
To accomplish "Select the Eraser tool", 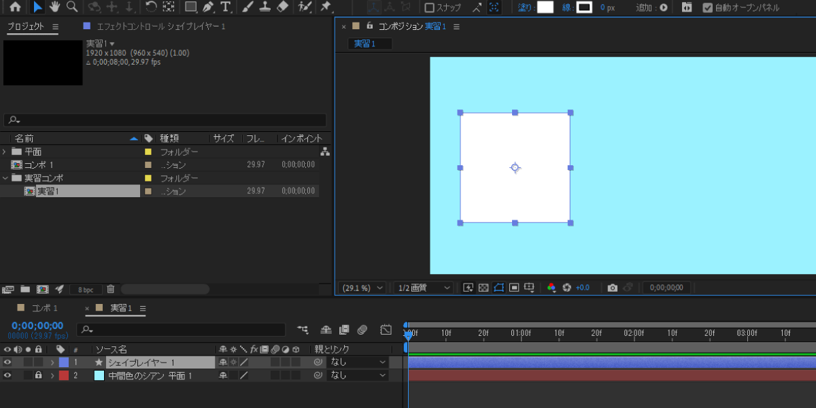I will coord(284,7).
